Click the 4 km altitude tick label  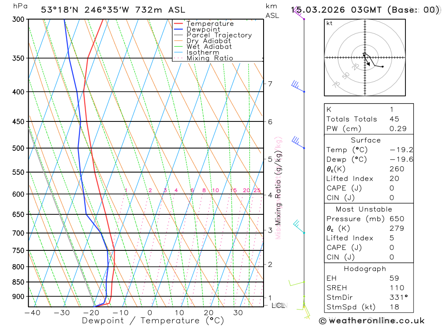270,195
